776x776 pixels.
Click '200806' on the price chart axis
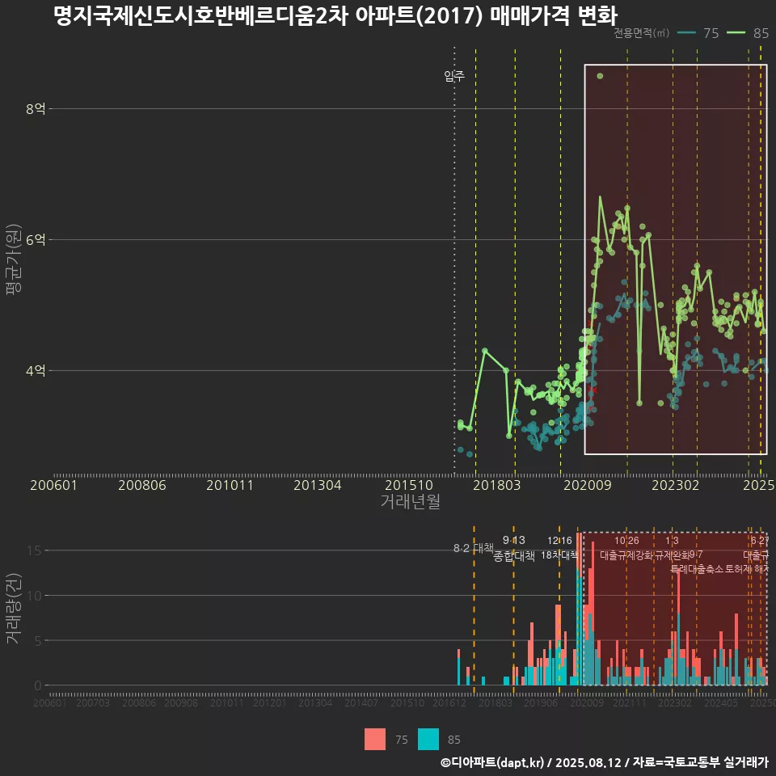pos(142,485)
